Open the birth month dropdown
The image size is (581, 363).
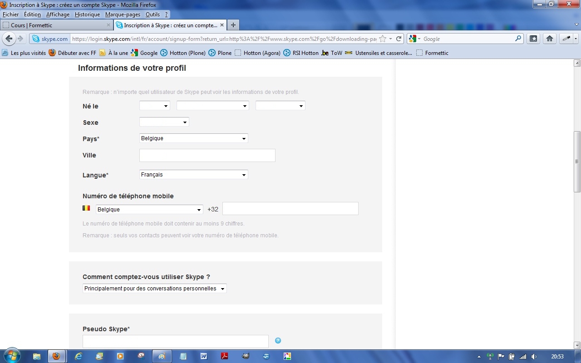pyautogui.click(x=213, y=106)
